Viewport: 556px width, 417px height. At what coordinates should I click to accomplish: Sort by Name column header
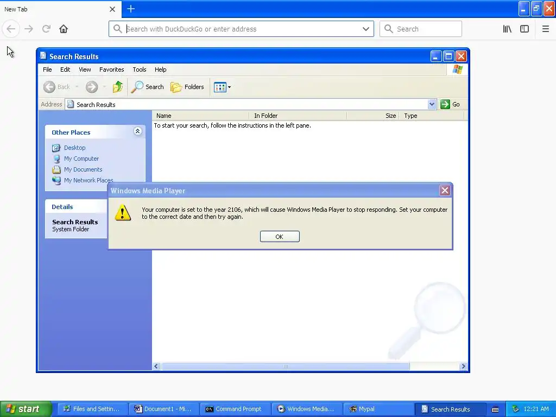point(201,116)
